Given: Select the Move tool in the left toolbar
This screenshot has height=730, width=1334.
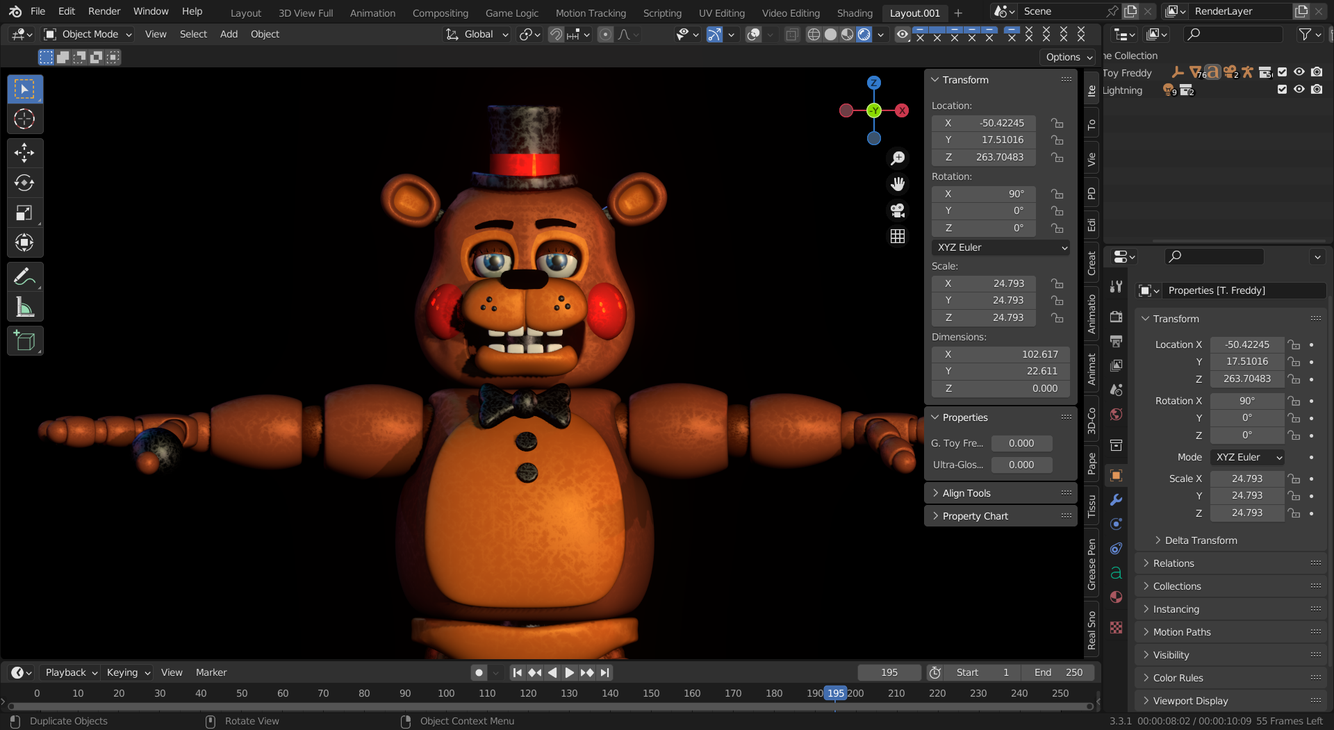Looking at the screenshot, I should tap(24, 153).
